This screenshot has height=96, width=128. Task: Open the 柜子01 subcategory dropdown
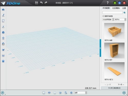coord(125,19)
